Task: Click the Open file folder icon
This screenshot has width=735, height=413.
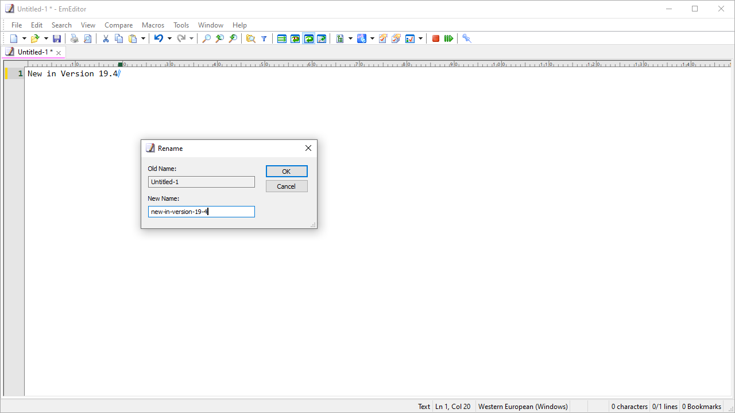Action: (35, 38)
